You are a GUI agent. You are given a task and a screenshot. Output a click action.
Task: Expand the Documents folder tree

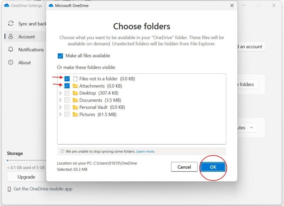[60, 100]
